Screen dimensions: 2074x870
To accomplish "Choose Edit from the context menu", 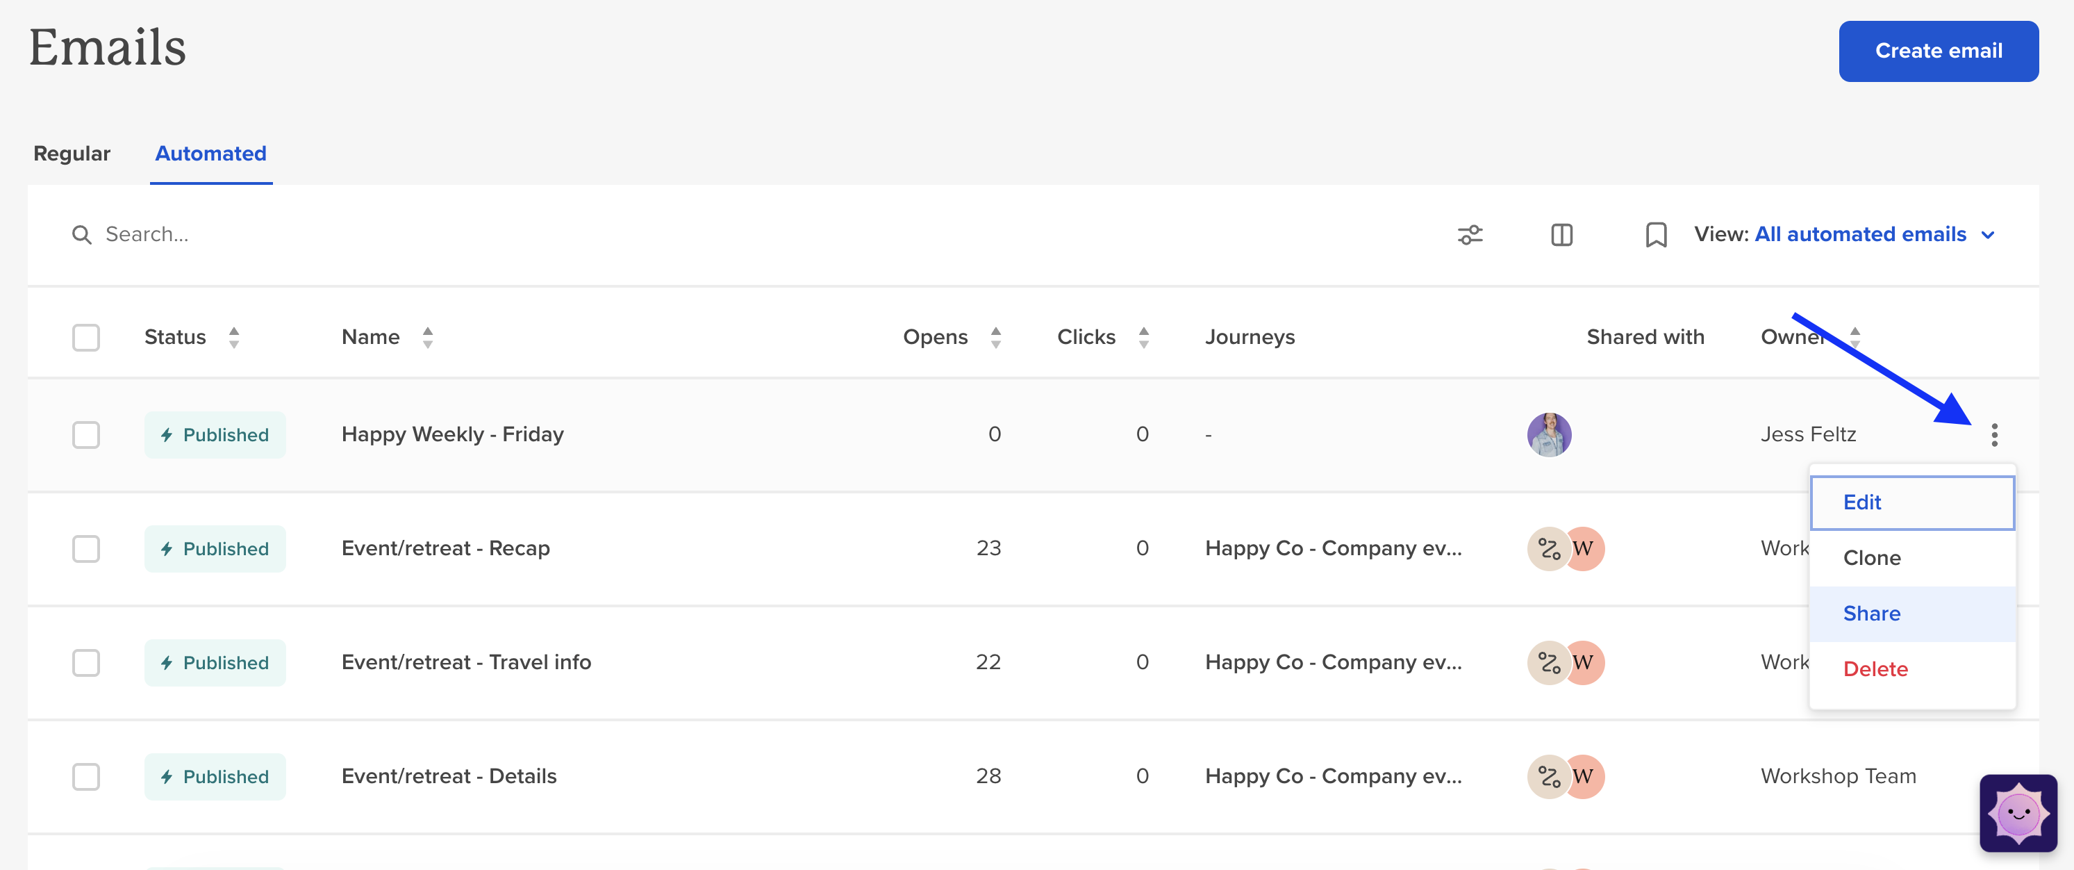I will coord(1911,502).
